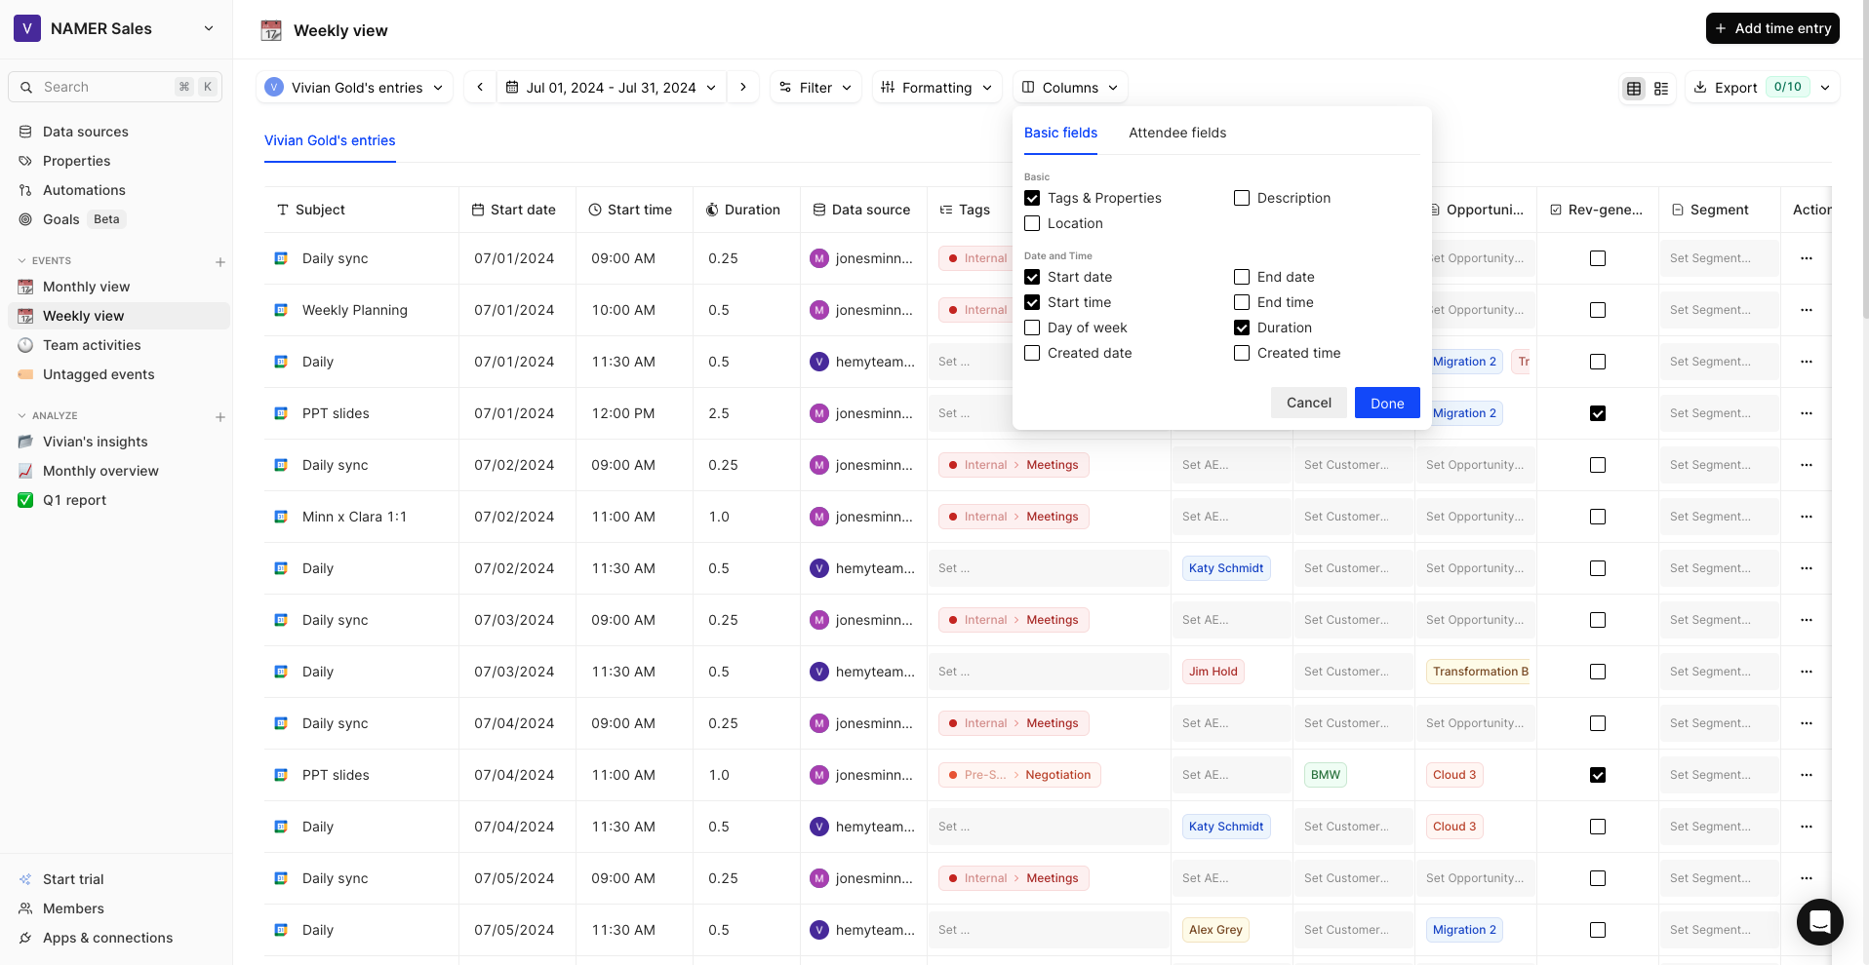Open the Filter menu
The height and width of the screenshot is (965, 1869).
[815, 87]
